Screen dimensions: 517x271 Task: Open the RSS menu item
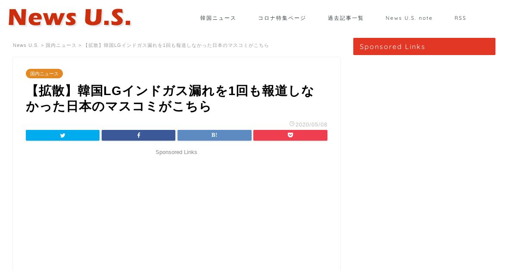[x=460, y=18]
